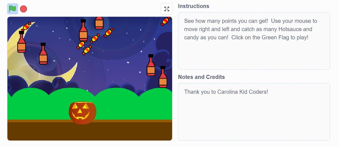Click the "Notes and Credits" heading
This screenshot has height=146, width=339.
coord(201,77)
